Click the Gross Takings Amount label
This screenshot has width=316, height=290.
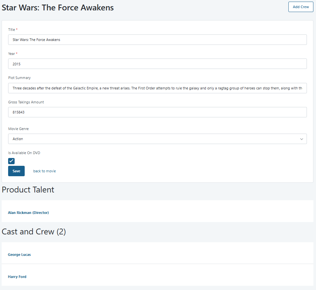[x=26, y=102]
